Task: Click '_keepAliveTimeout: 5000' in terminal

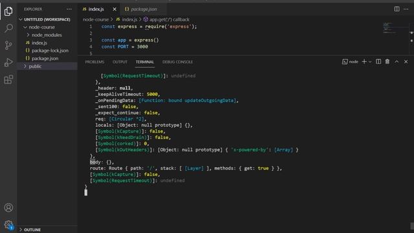Action: point(128,94)
